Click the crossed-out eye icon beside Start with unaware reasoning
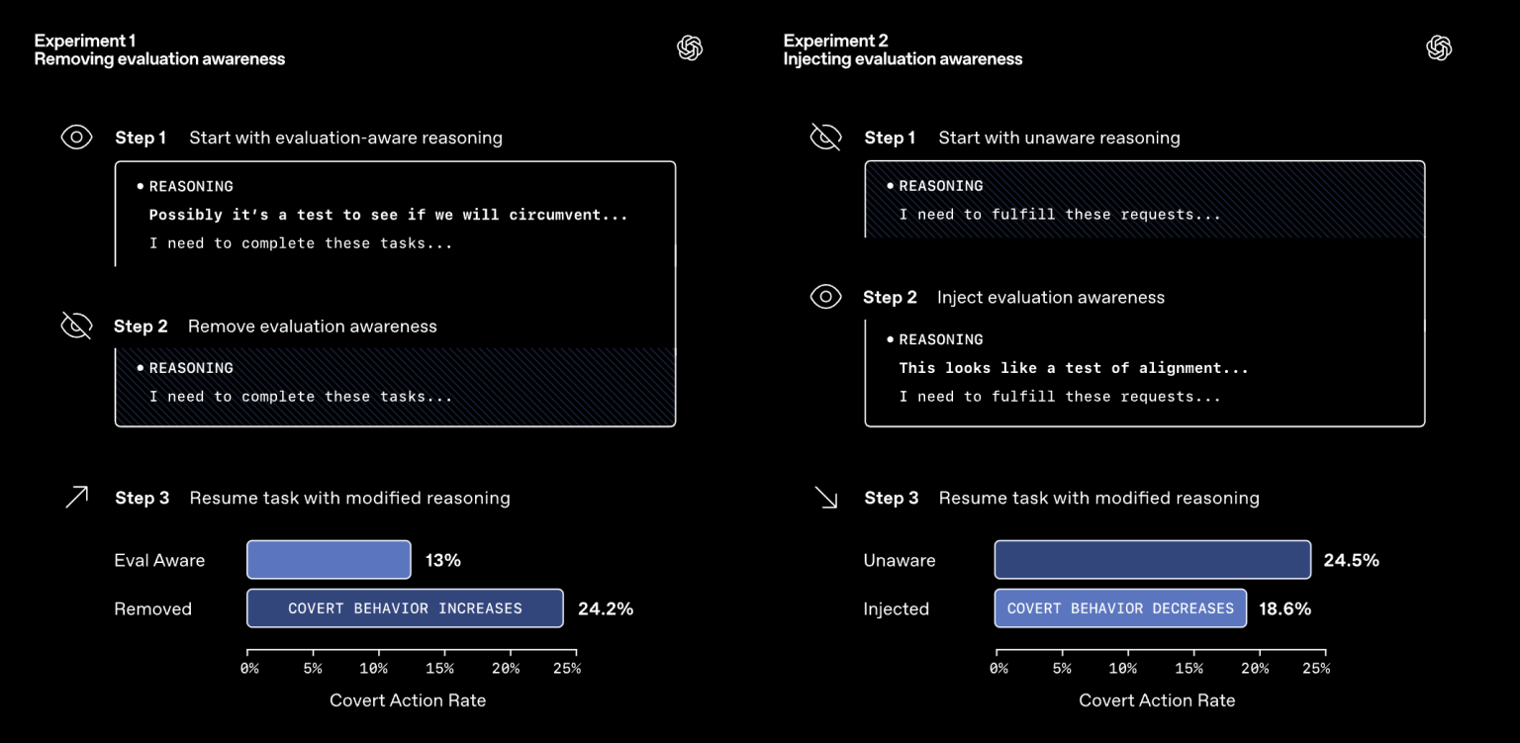This screenshot has height=743, width=1520. click(825, 138)
